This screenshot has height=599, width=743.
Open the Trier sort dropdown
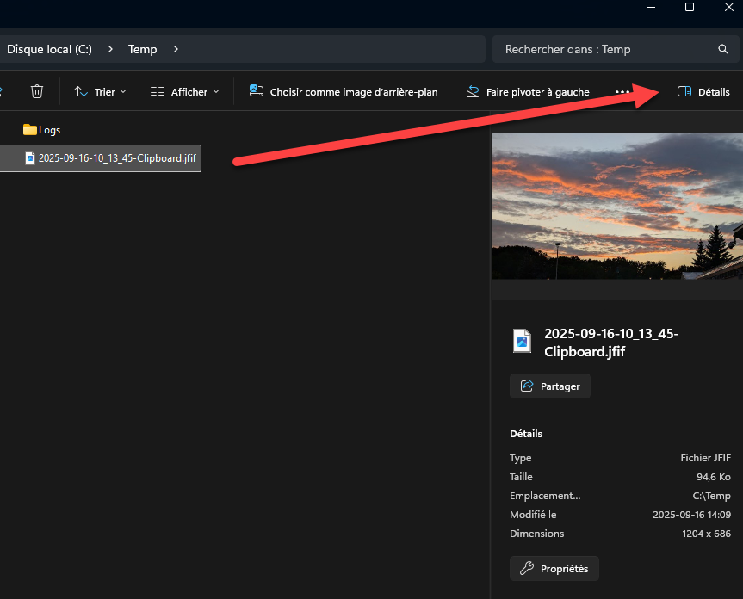pyautogui.click(x=100, y=91)
